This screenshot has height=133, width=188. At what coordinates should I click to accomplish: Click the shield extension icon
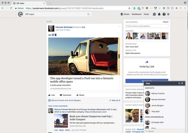[x=143, y=8]
